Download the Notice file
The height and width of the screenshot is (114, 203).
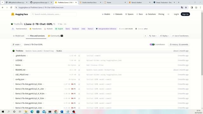pyautogui.click(x=79, y=65)
